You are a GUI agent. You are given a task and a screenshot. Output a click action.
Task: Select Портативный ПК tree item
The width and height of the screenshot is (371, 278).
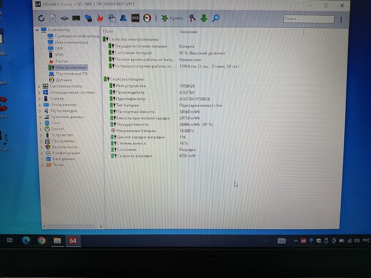(69, 74)
